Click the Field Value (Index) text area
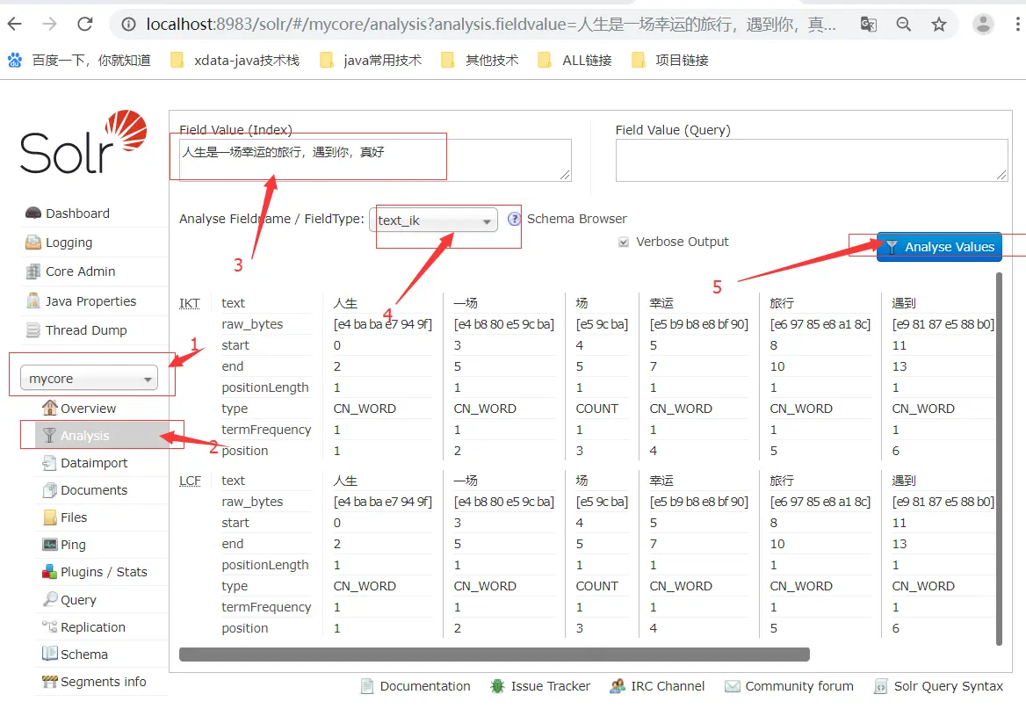Screen dimensions: 1026x709 (375, 160)
